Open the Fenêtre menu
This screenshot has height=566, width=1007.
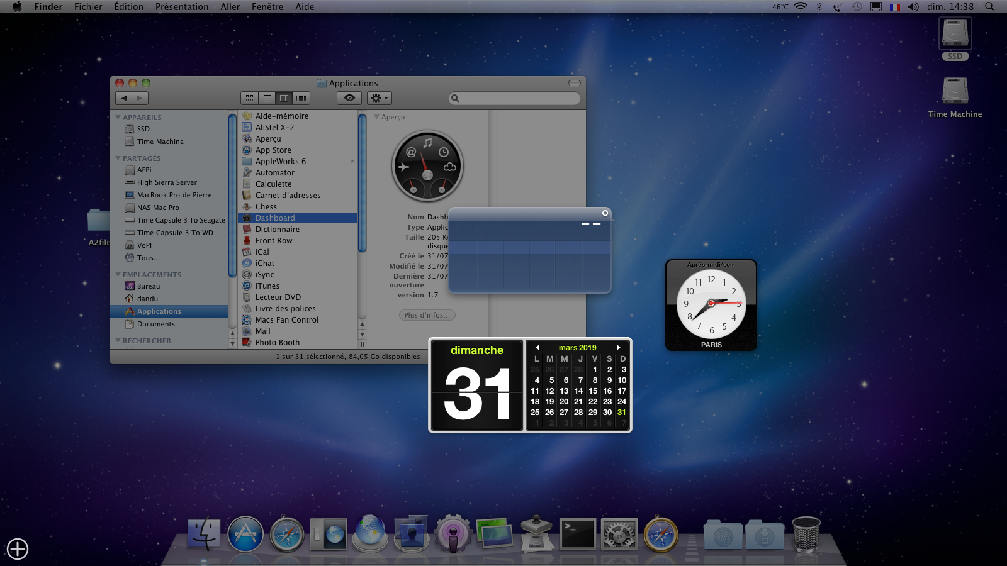(x=267, y=7)
